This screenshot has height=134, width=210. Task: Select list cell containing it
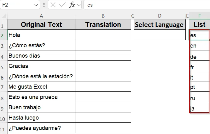(x=200, y=76)
